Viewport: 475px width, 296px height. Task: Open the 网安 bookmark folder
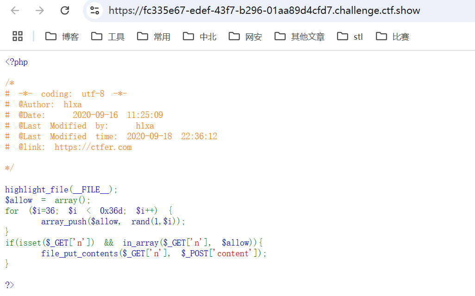[x=245, y=37]
